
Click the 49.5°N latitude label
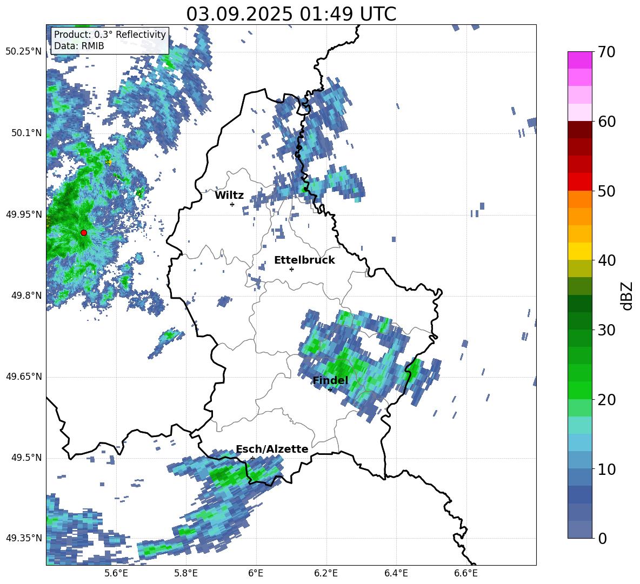[27, 458]
